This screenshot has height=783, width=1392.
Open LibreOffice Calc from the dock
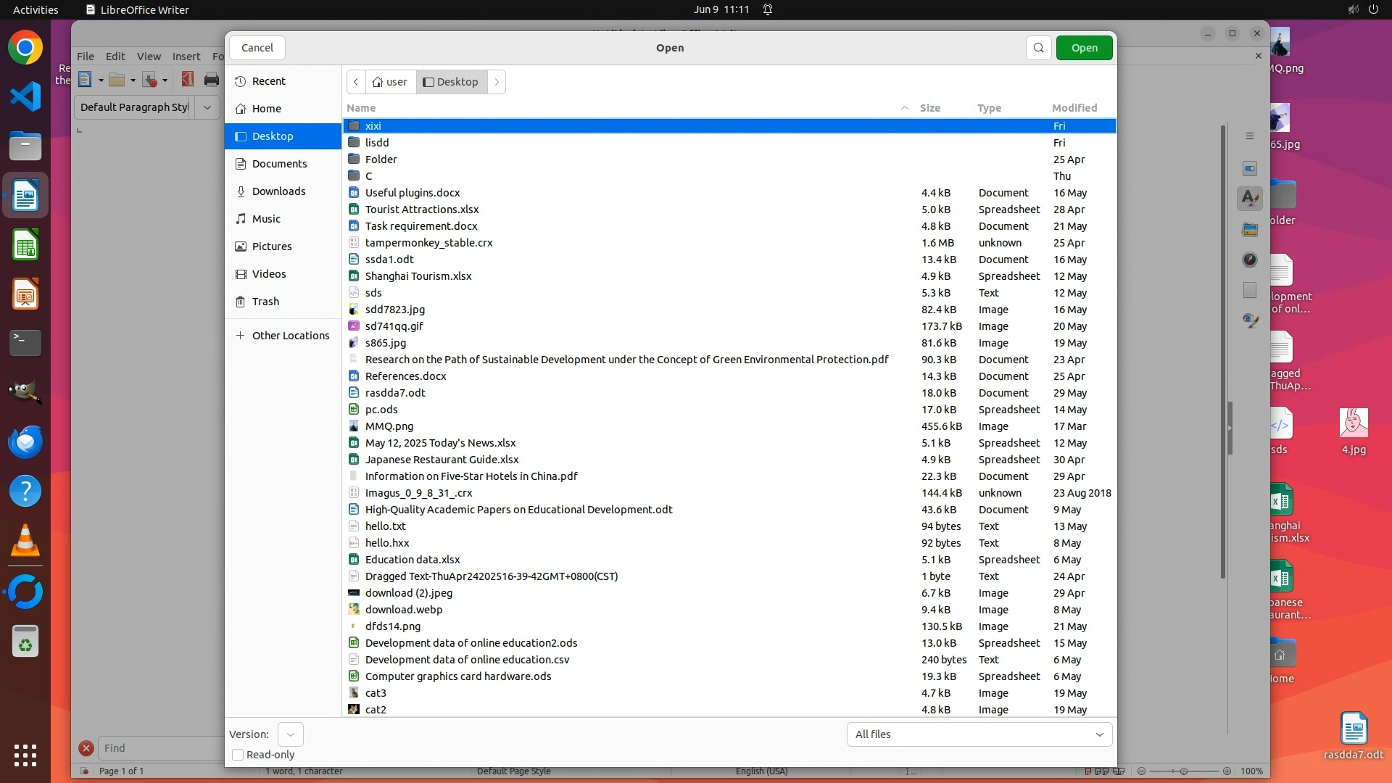(x=25, y=246)
